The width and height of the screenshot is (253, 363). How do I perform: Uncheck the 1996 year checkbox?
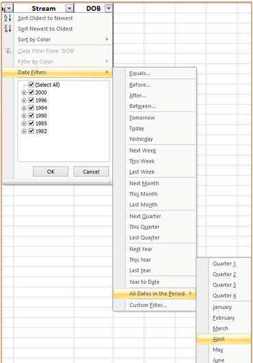click(x=31, y=100)
